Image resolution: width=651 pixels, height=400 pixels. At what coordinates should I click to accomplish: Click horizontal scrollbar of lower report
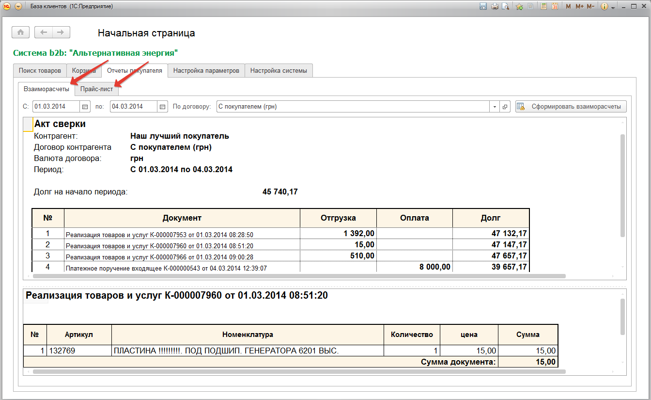299,372
